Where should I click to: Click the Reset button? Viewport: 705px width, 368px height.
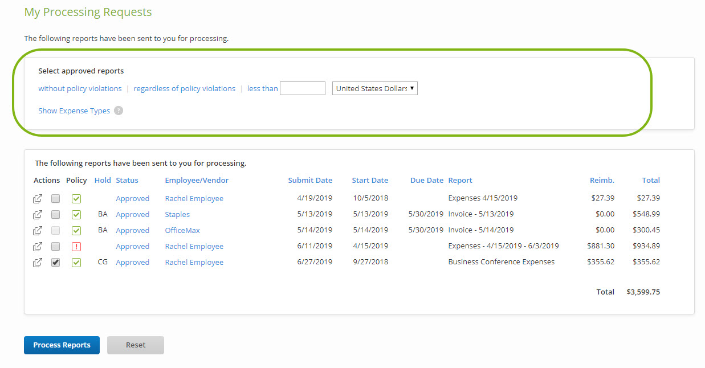(x=135, y=345)
